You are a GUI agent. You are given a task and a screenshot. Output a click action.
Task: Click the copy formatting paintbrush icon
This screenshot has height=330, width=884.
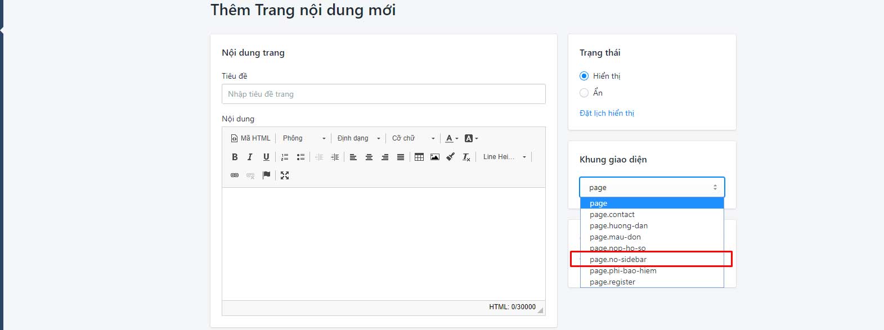point(451,157)
